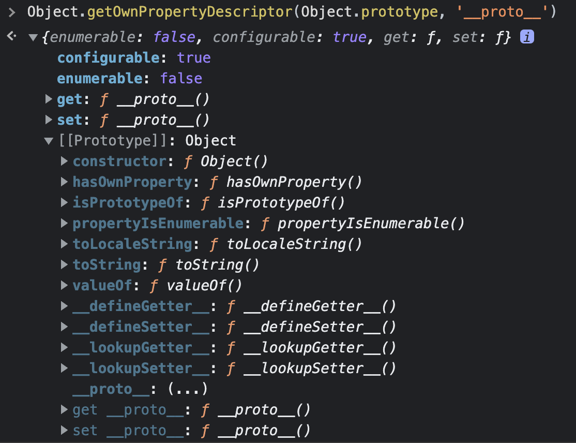Click the 'toLocaleString' property name

click(x=132, y=244)
